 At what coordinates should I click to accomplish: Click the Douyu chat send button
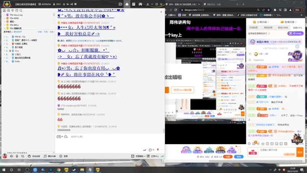pyautogui.click(x=300, y=152)
